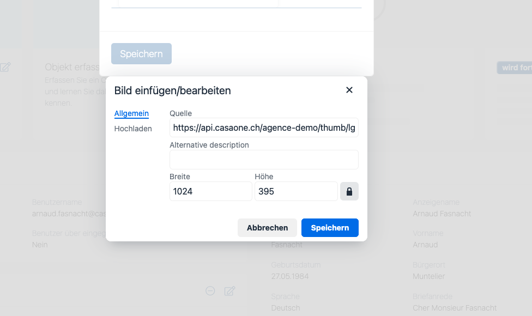Toggle the constrain proportions lock icon

(349, 192)
